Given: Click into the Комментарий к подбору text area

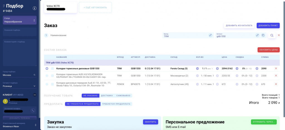Looking at the screenshot, I should (x=19, y=53).
